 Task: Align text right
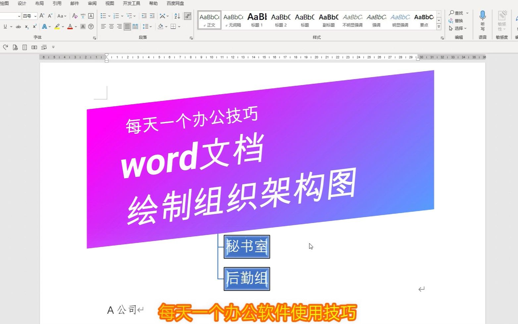119,27
